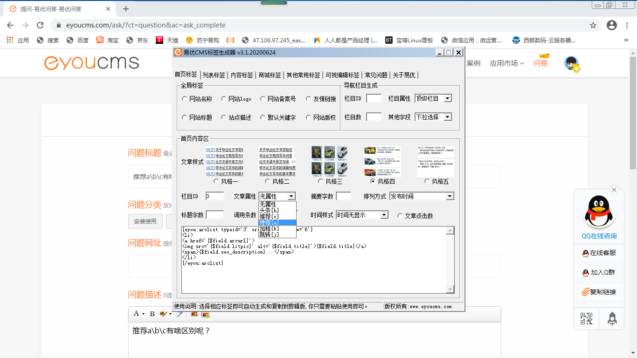
Task: Bookmark this page with the star icon
Action: coord(593,25)
